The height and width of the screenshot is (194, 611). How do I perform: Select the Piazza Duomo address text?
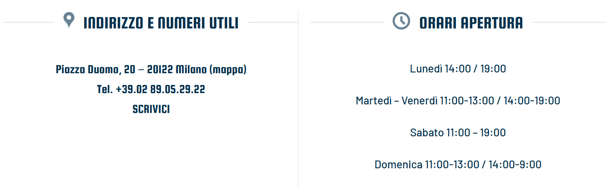(x=87, y=70)
